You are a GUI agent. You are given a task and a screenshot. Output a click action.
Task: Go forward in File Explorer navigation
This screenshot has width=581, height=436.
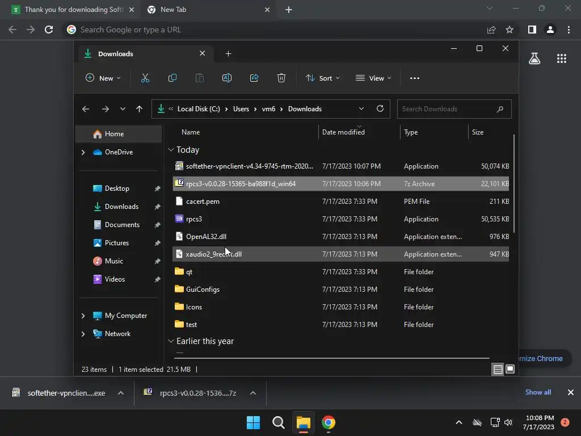pyautogui.click(x=106, y=109)
